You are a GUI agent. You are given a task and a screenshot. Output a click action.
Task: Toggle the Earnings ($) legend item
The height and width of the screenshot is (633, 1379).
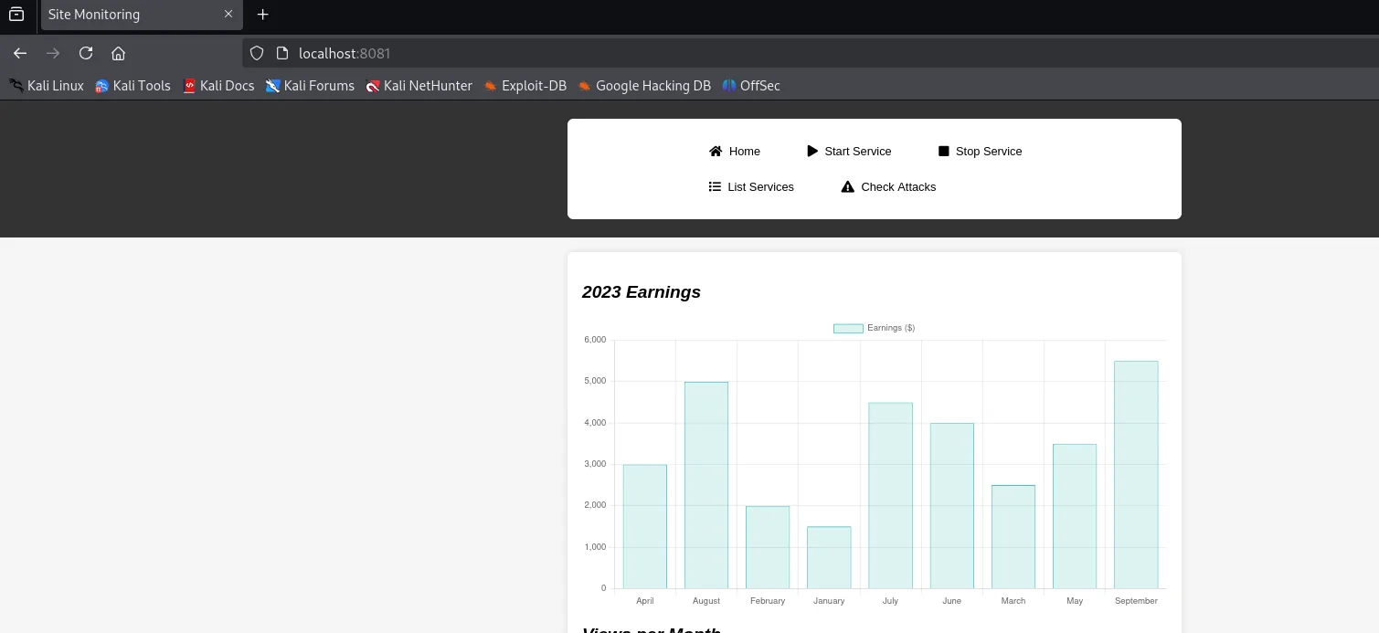click(875, 328)
